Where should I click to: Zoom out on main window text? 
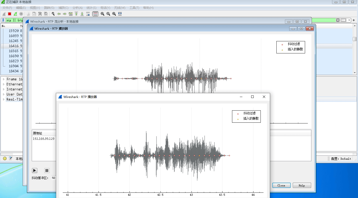[x=108, y=14]
